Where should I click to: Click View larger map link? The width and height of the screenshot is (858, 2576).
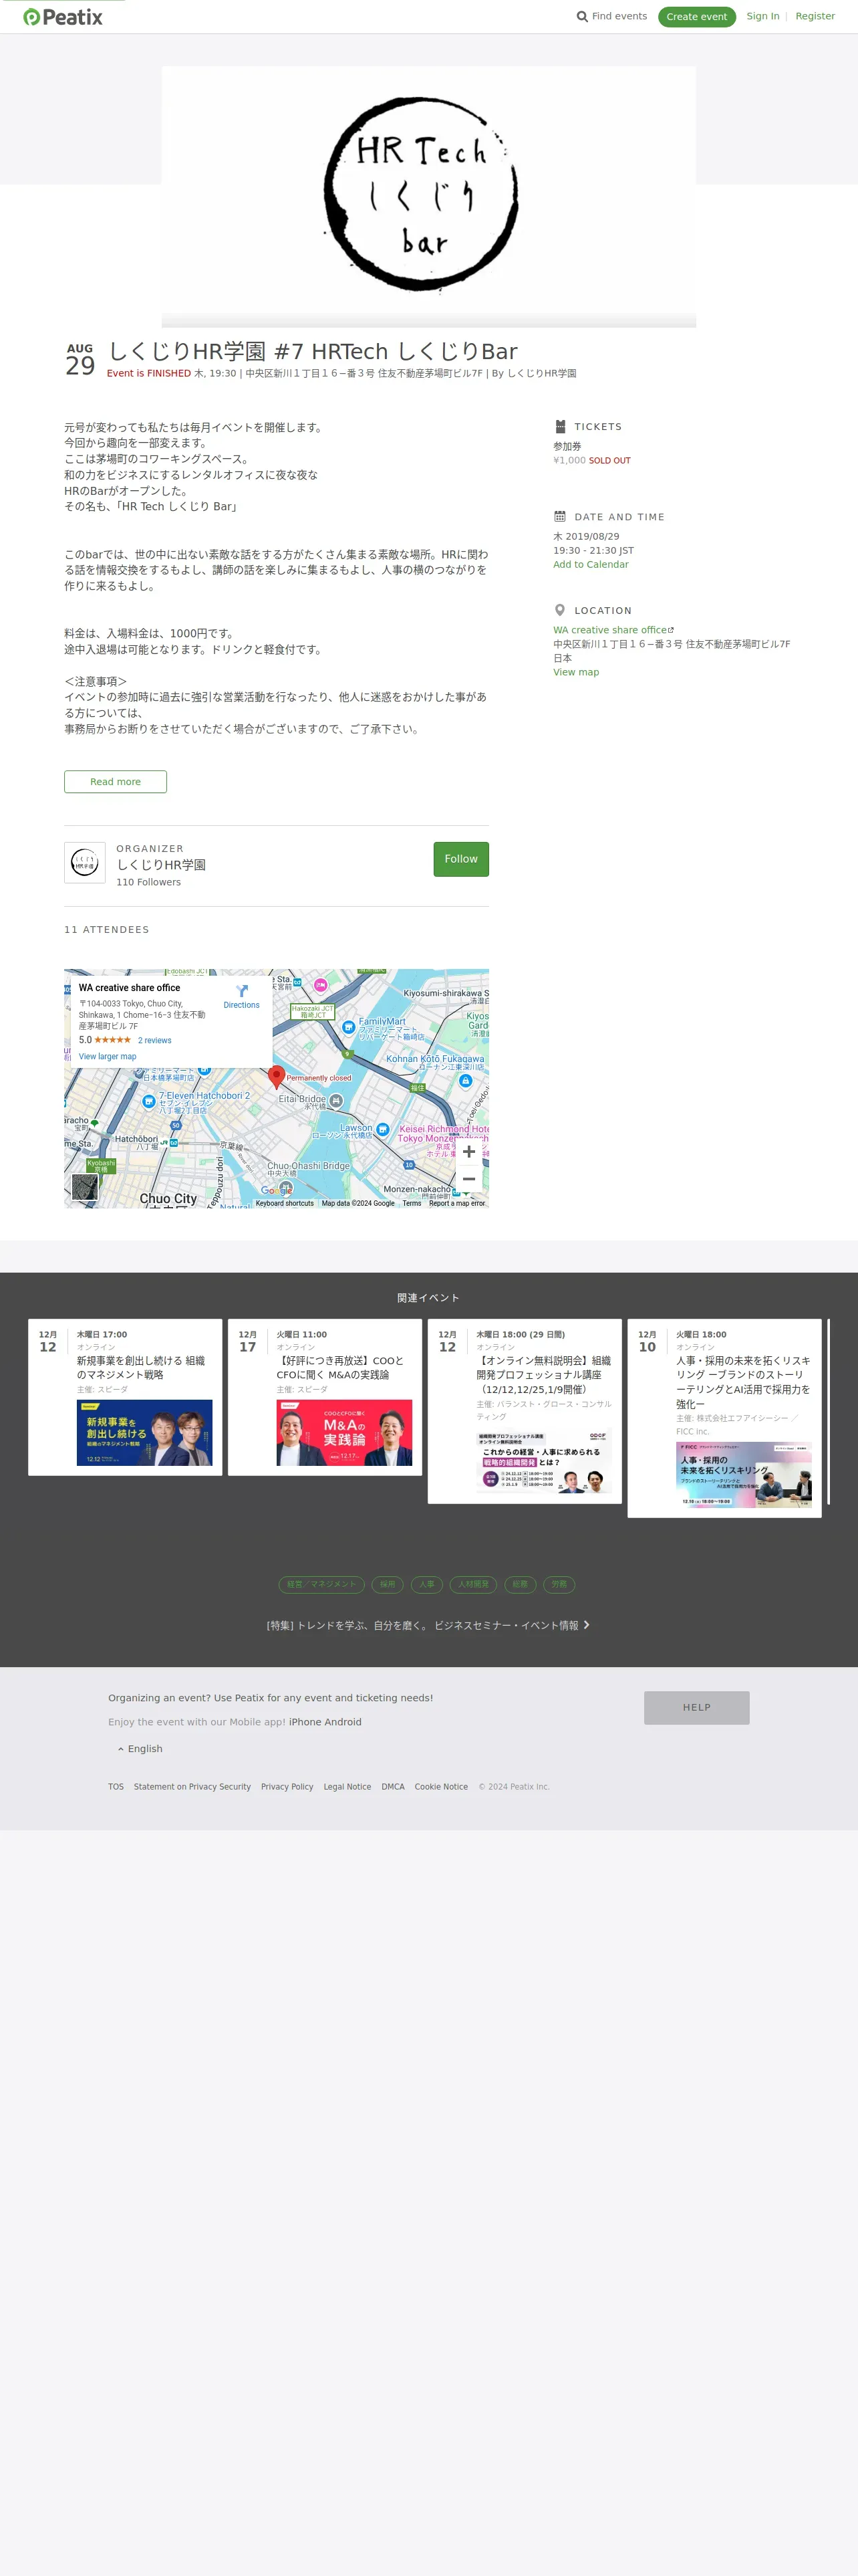click(x=107, y=1056)
